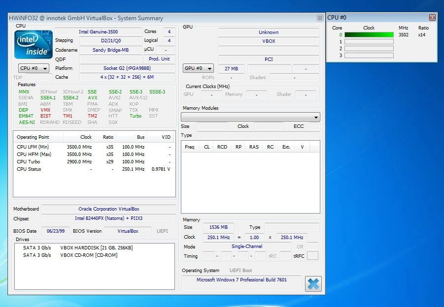Click the Oracle Corporation VirtualBox motherboard field
The width and height of the screenshot is (444, 307).
pyautogui.click(x=109, y=209)
